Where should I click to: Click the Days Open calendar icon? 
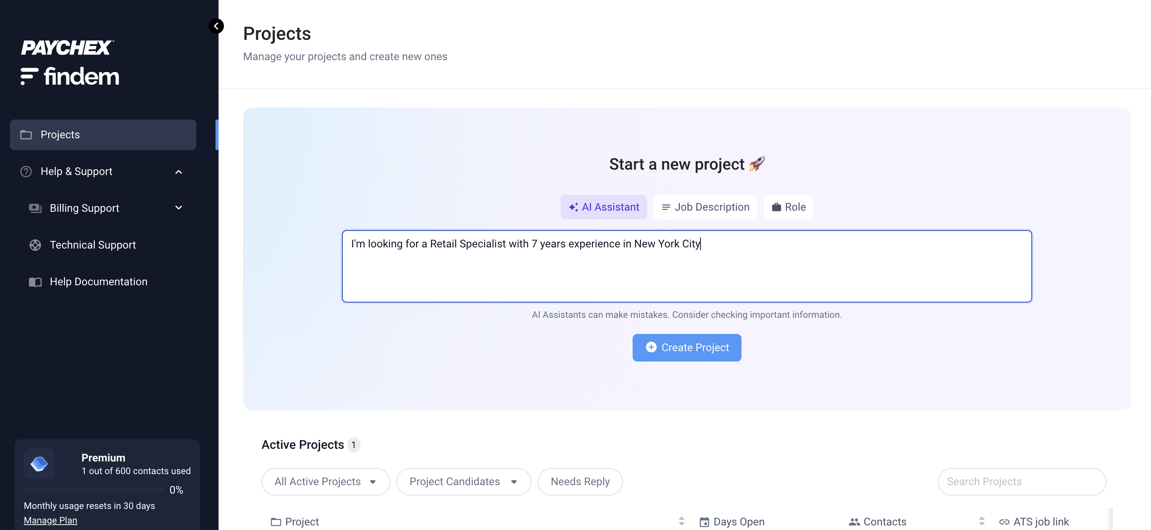pos(704,522)
